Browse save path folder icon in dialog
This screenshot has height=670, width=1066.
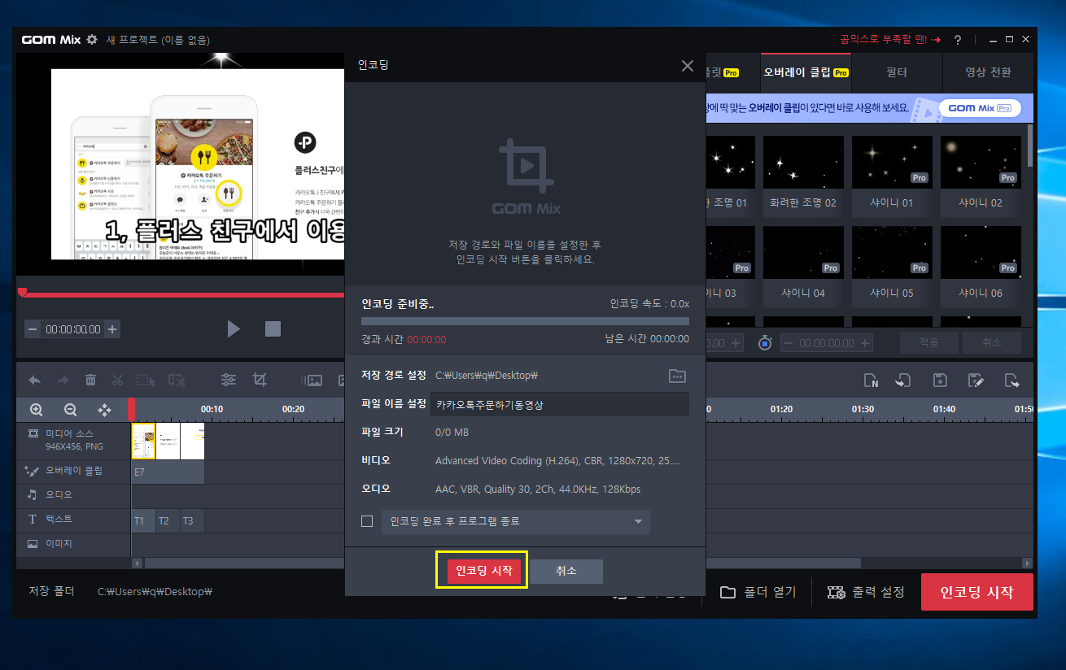pyautogui.click(x=677, y=376)
